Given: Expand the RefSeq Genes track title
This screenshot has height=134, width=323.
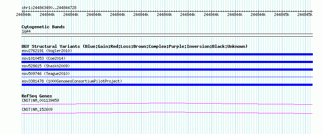Looking at the screenshot, I should [x=37, y=96].
